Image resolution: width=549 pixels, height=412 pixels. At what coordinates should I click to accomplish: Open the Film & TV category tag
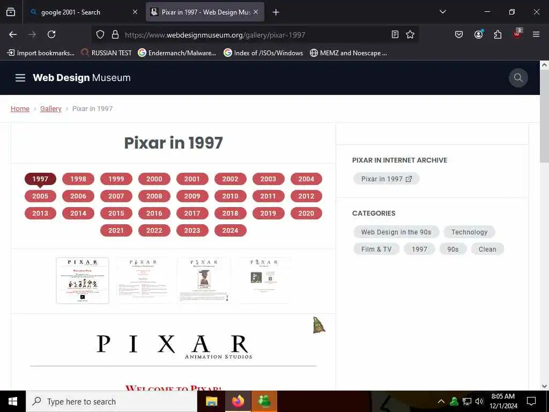(x=376, y=249)
